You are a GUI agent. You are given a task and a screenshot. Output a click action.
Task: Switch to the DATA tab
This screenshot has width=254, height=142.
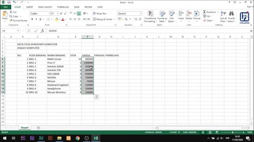point(77,7)
